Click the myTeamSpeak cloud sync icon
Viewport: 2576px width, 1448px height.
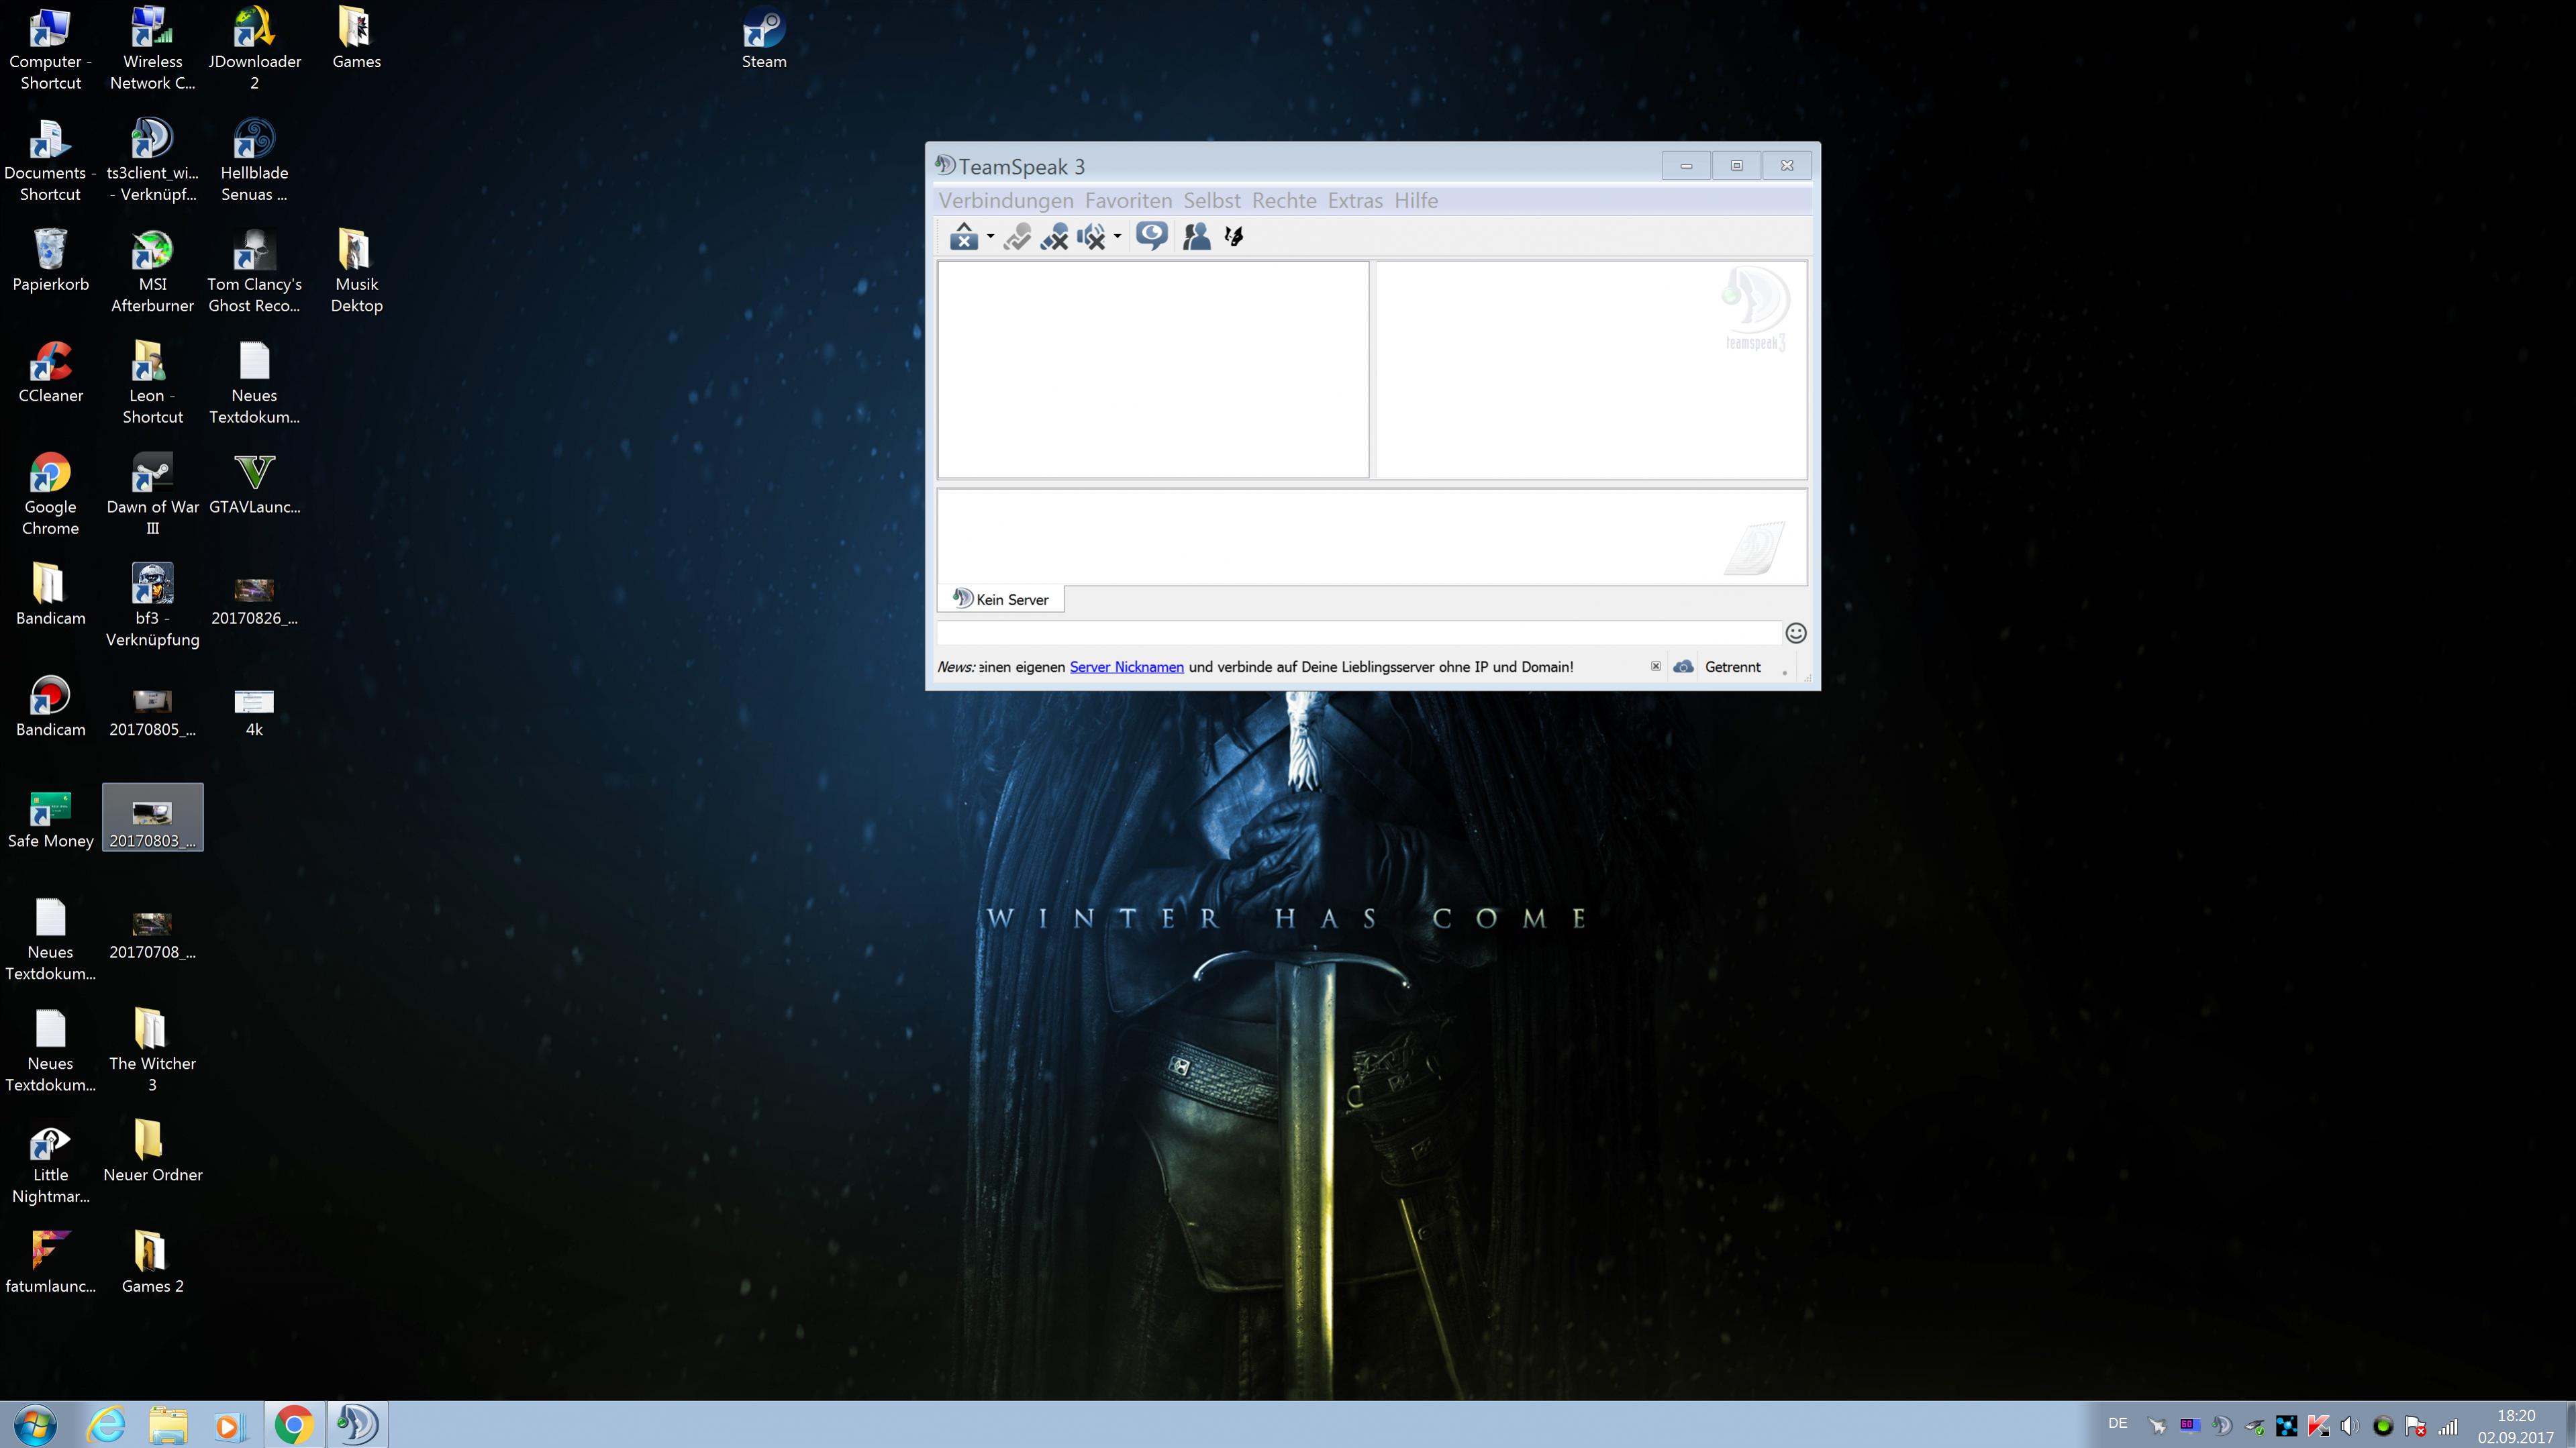click(1684, 666)
